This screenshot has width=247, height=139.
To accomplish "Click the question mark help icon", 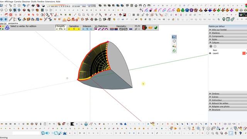I will (x=203, y=129).
